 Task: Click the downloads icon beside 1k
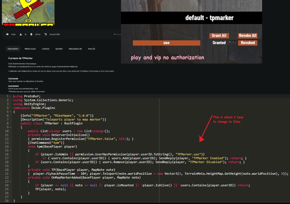21,35
